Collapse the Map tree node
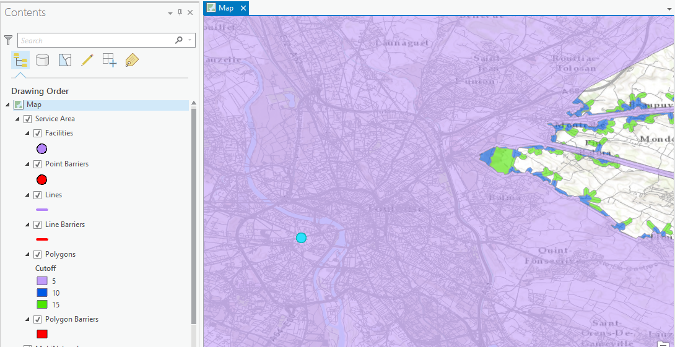675x347 pixels. click(x=8, y=105)
